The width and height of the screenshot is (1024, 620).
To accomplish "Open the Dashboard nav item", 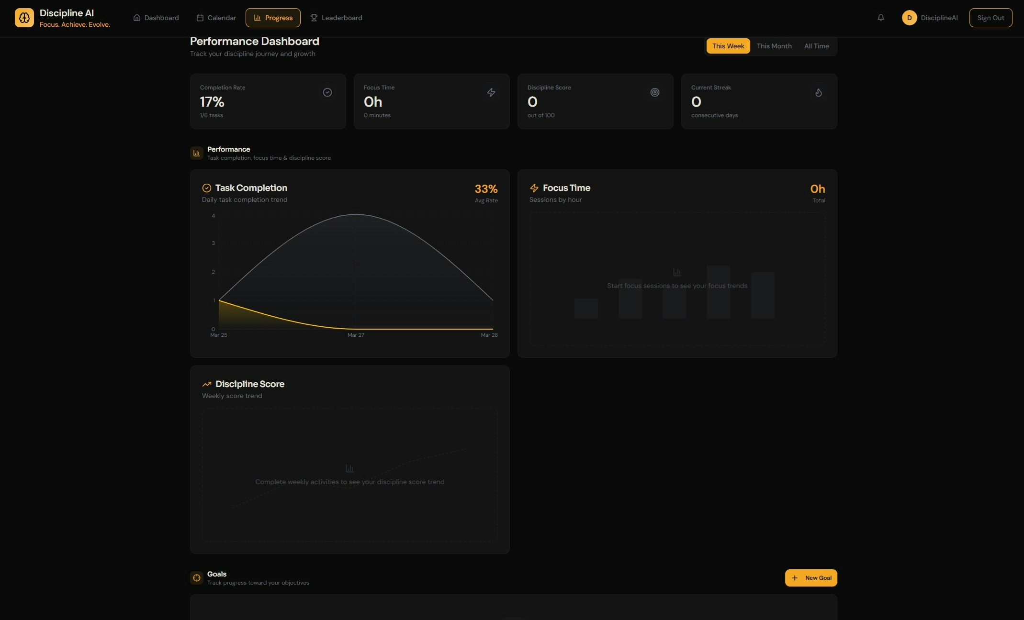I will (x=156, y=18).
